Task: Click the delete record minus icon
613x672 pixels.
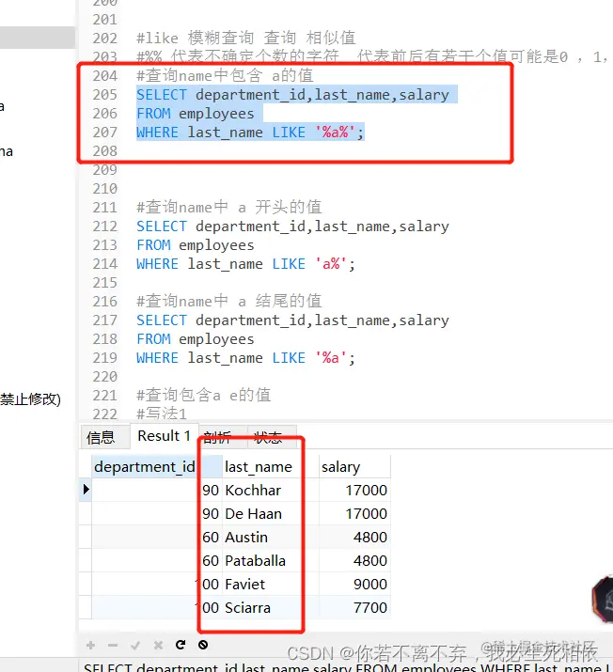Action: pos(113,645)
